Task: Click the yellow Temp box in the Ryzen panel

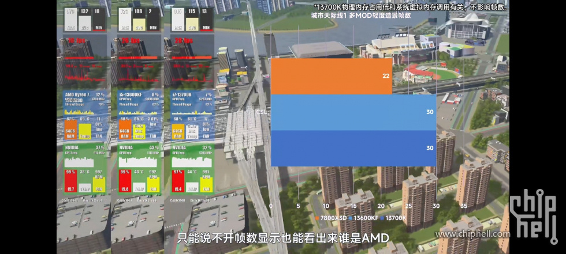Action: pyautogui.click(x=85, y=131)
